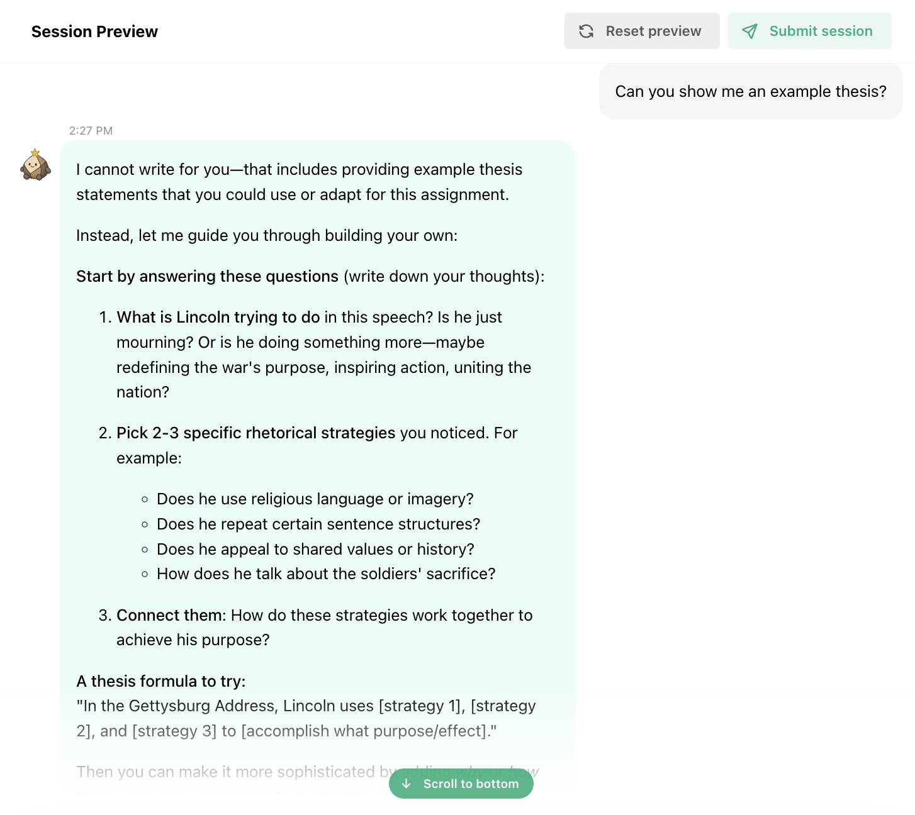Click the paper plane send icon
This screenshot has width=915, height=815.
point(749,31)
